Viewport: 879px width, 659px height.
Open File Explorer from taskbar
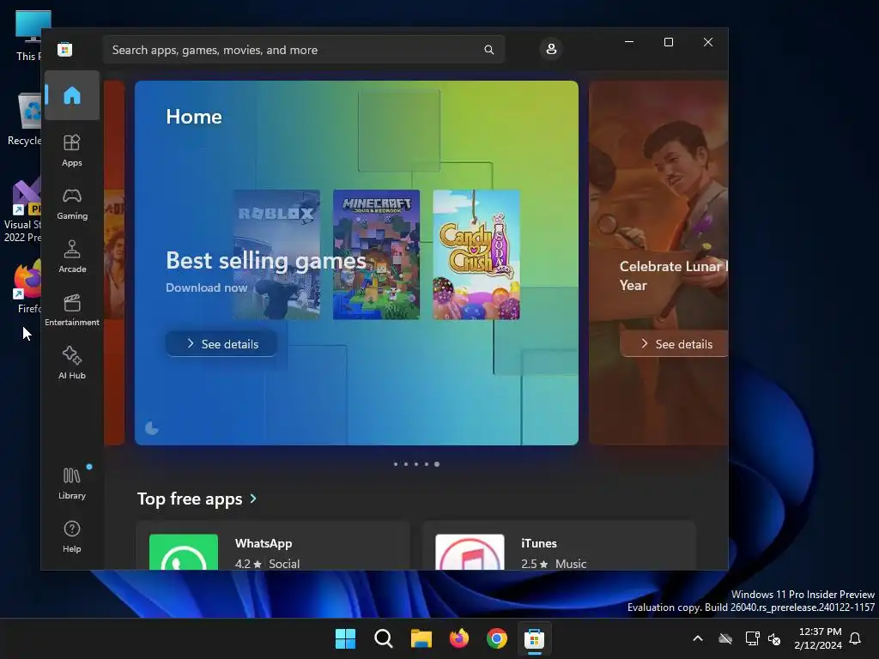421,638
